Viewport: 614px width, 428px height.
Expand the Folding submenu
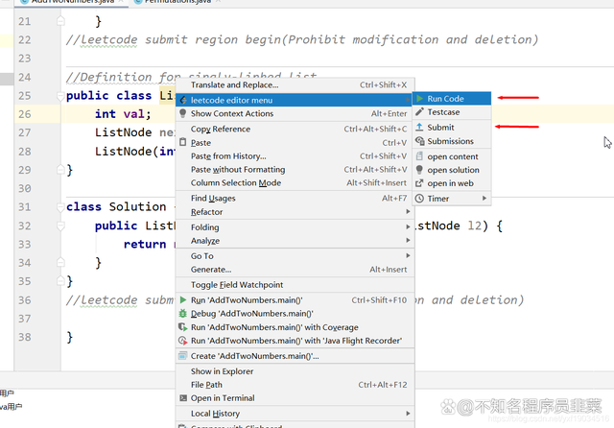tap(408, 226)
